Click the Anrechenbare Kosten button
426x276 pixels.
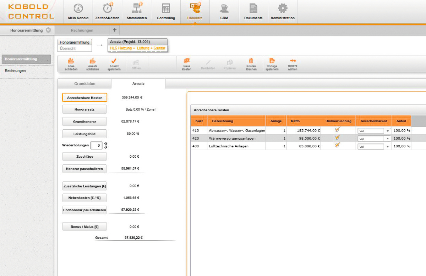[x=84, y=97]
